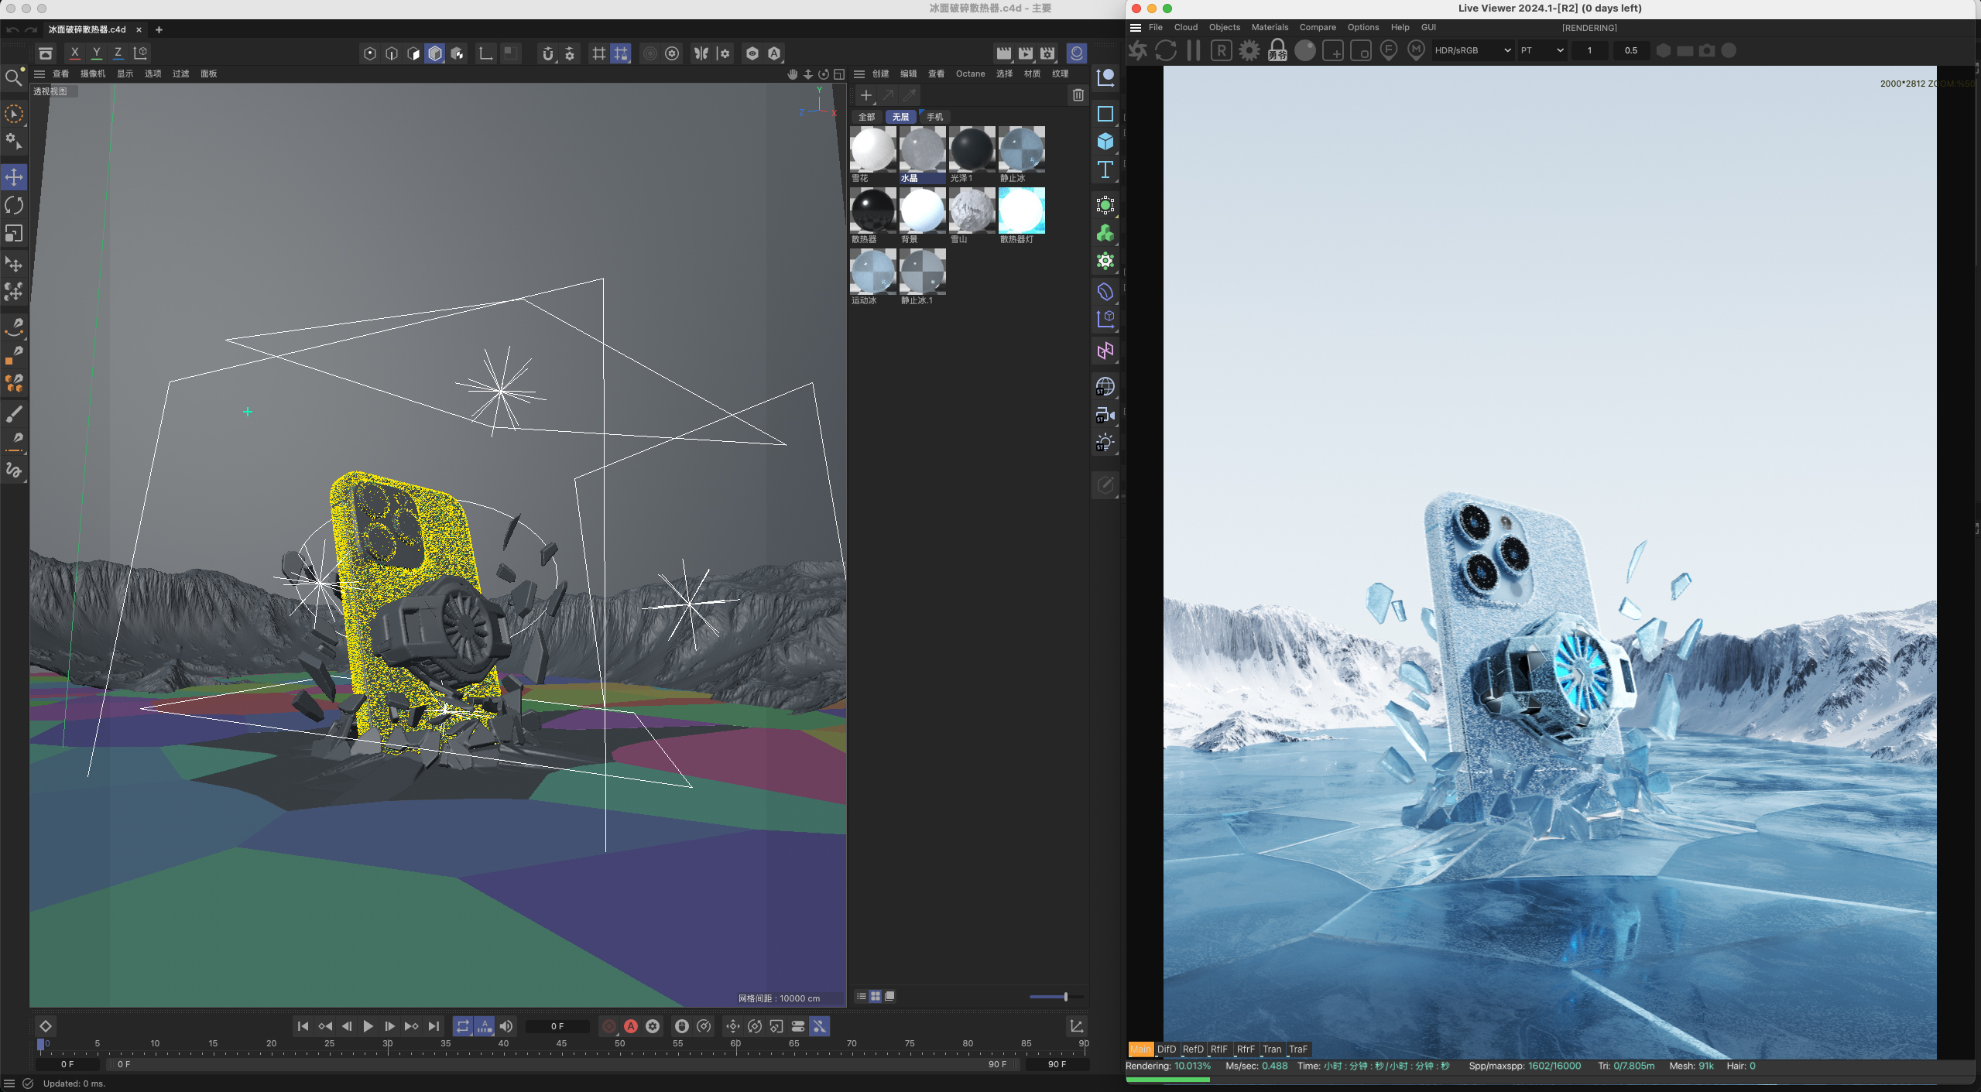Open HDR/sRGB color space dropdown
The image size is (1981, 1092).
point(1472,51)
